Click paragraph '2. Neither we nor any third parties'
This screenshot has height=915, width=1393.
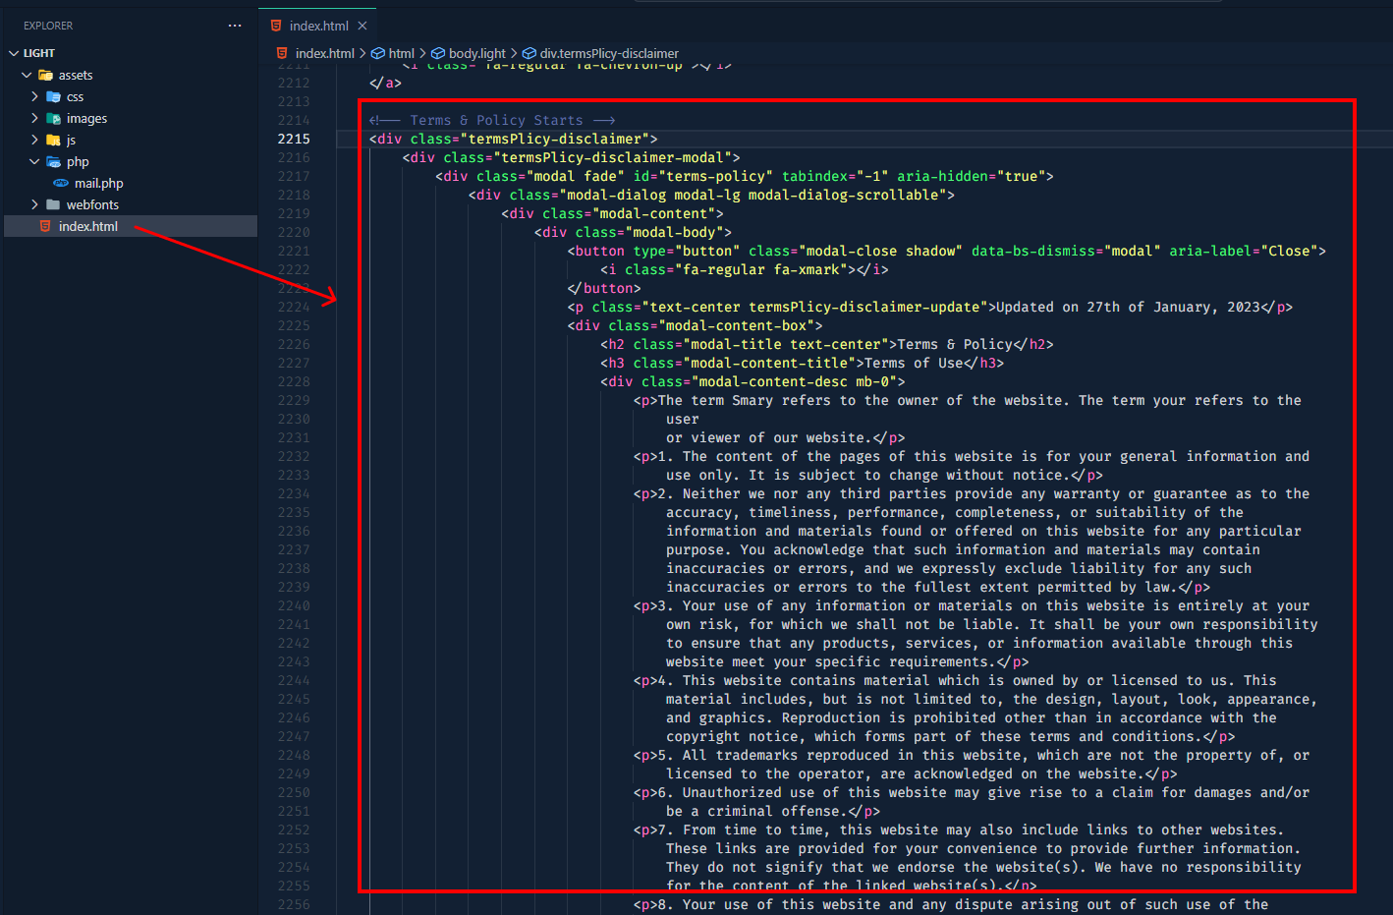pyautogui.click(x=972, y=541)
